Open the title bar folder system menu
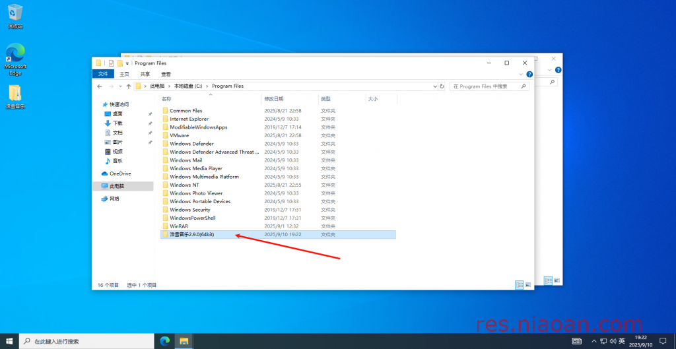This screenshot has width=676, height=349. [x=98, y=63]
